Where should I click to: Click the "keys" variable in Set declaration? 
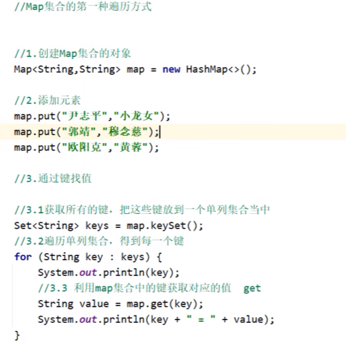97,226
